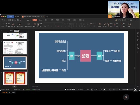
Task: Switch to slide sorter grid view icon
Action: pyautogui.click(x=95, y=90)
